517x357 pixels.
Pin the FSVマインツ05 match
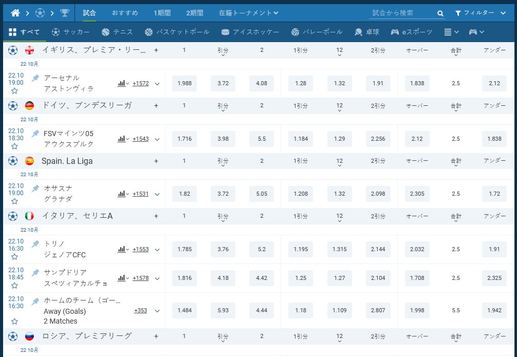click(35, 134)
